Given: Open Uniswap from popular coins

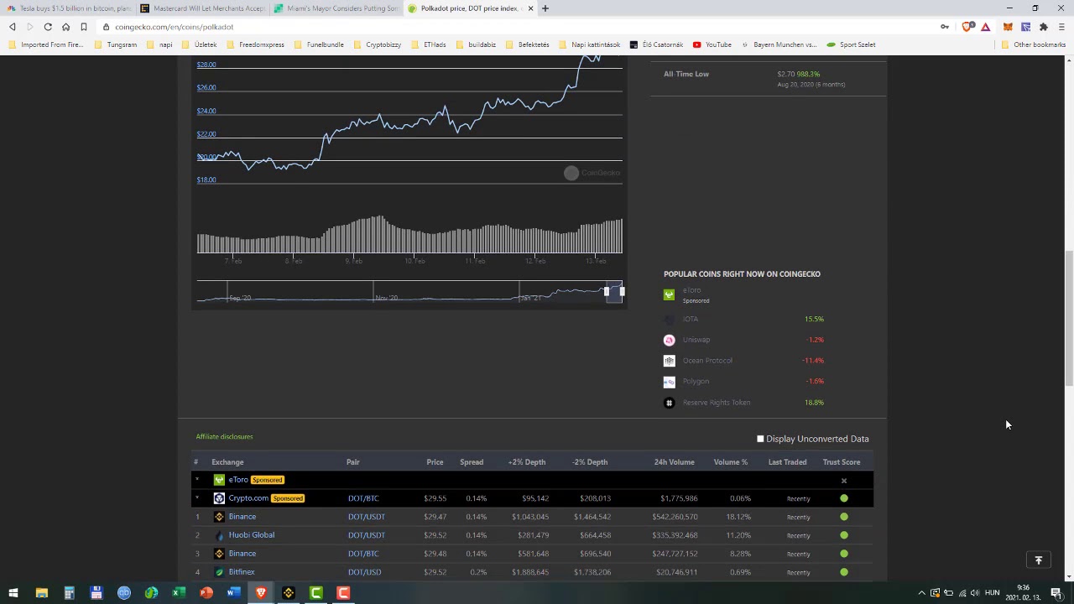Looking at the screenshot, I should point(696,340).
